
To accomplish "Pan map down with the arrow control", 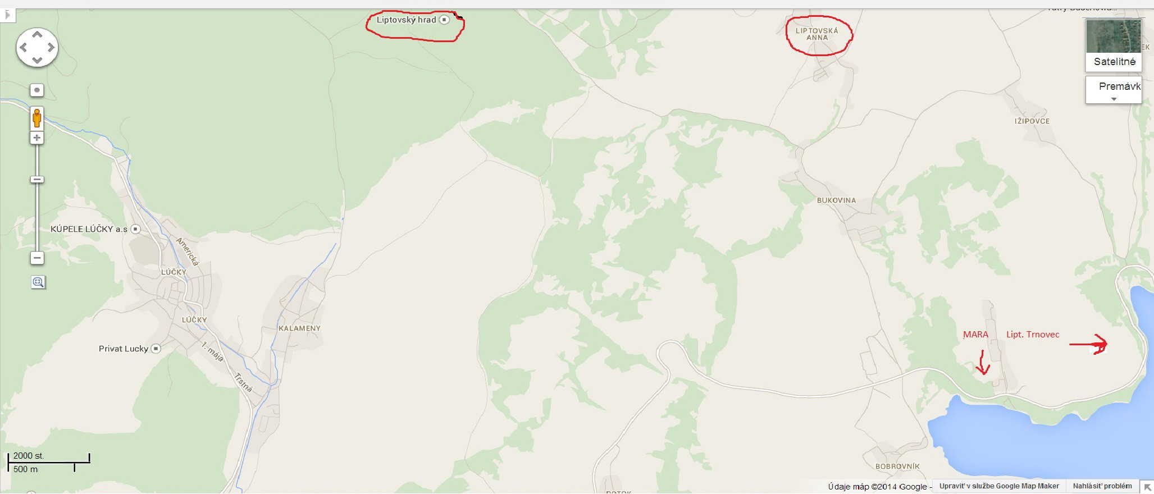I will pos(37,60).
